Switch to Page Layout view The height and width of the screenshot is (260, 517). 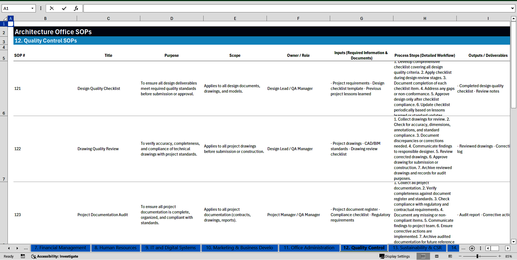tap(437, 256)
